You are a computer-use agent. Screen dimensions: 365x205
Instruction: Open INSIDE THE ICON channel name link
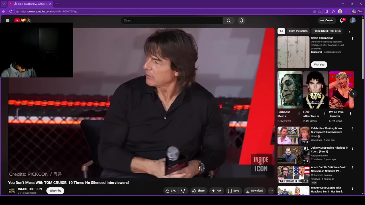(x=30, y=189)
